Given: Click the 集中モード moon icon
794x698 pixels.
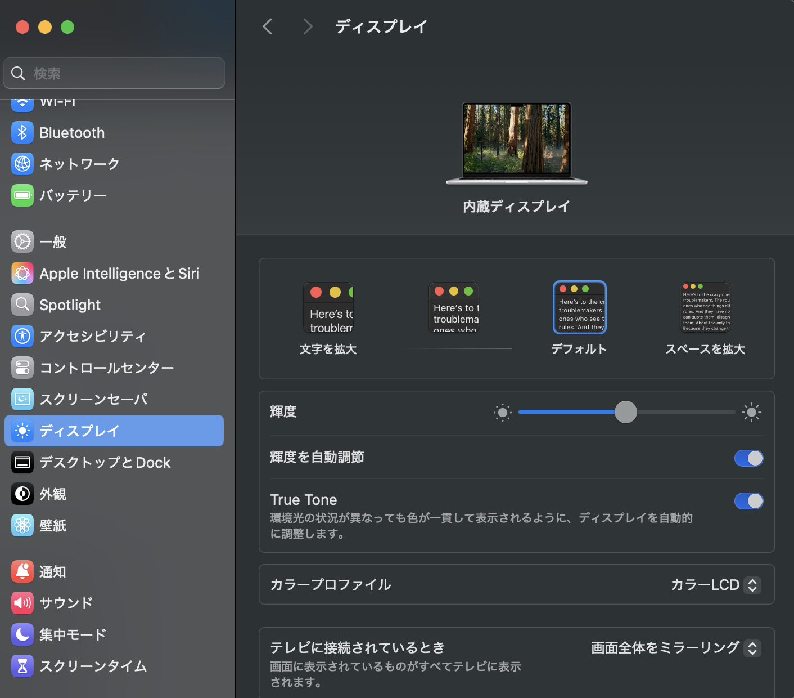Looking at the screenshot, I should tap(22, 634).
